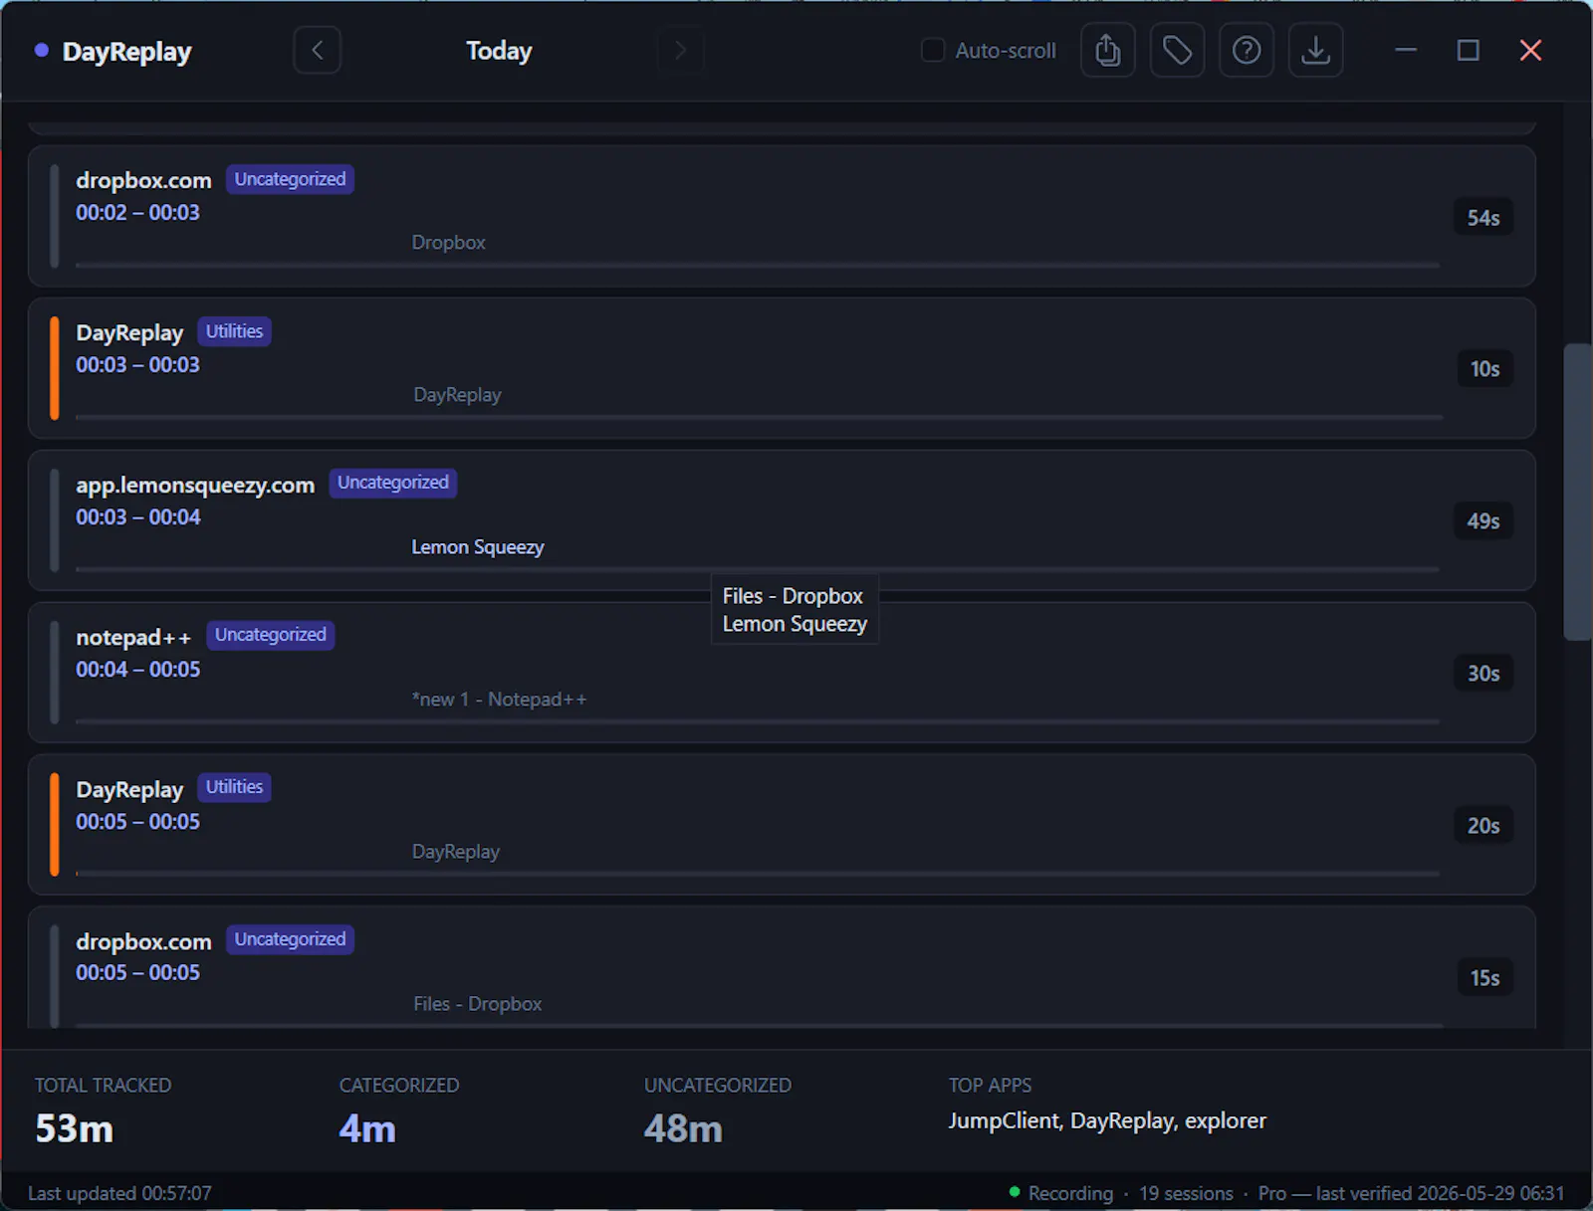Click the 30s duration badge
Screen dimensions: 1593x1211
(1482, 674)
